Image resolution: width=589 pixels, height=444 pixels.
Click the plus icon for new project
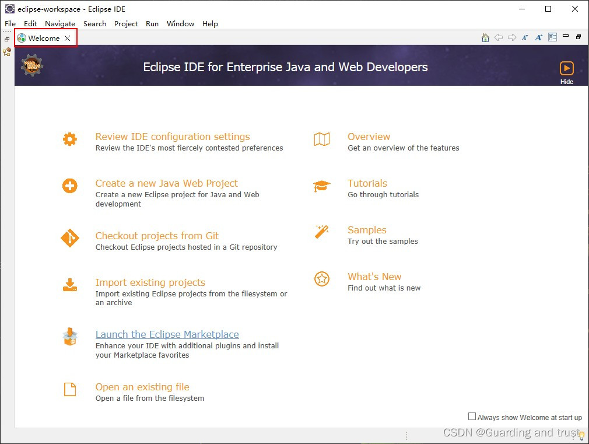(x=70, y=186)
